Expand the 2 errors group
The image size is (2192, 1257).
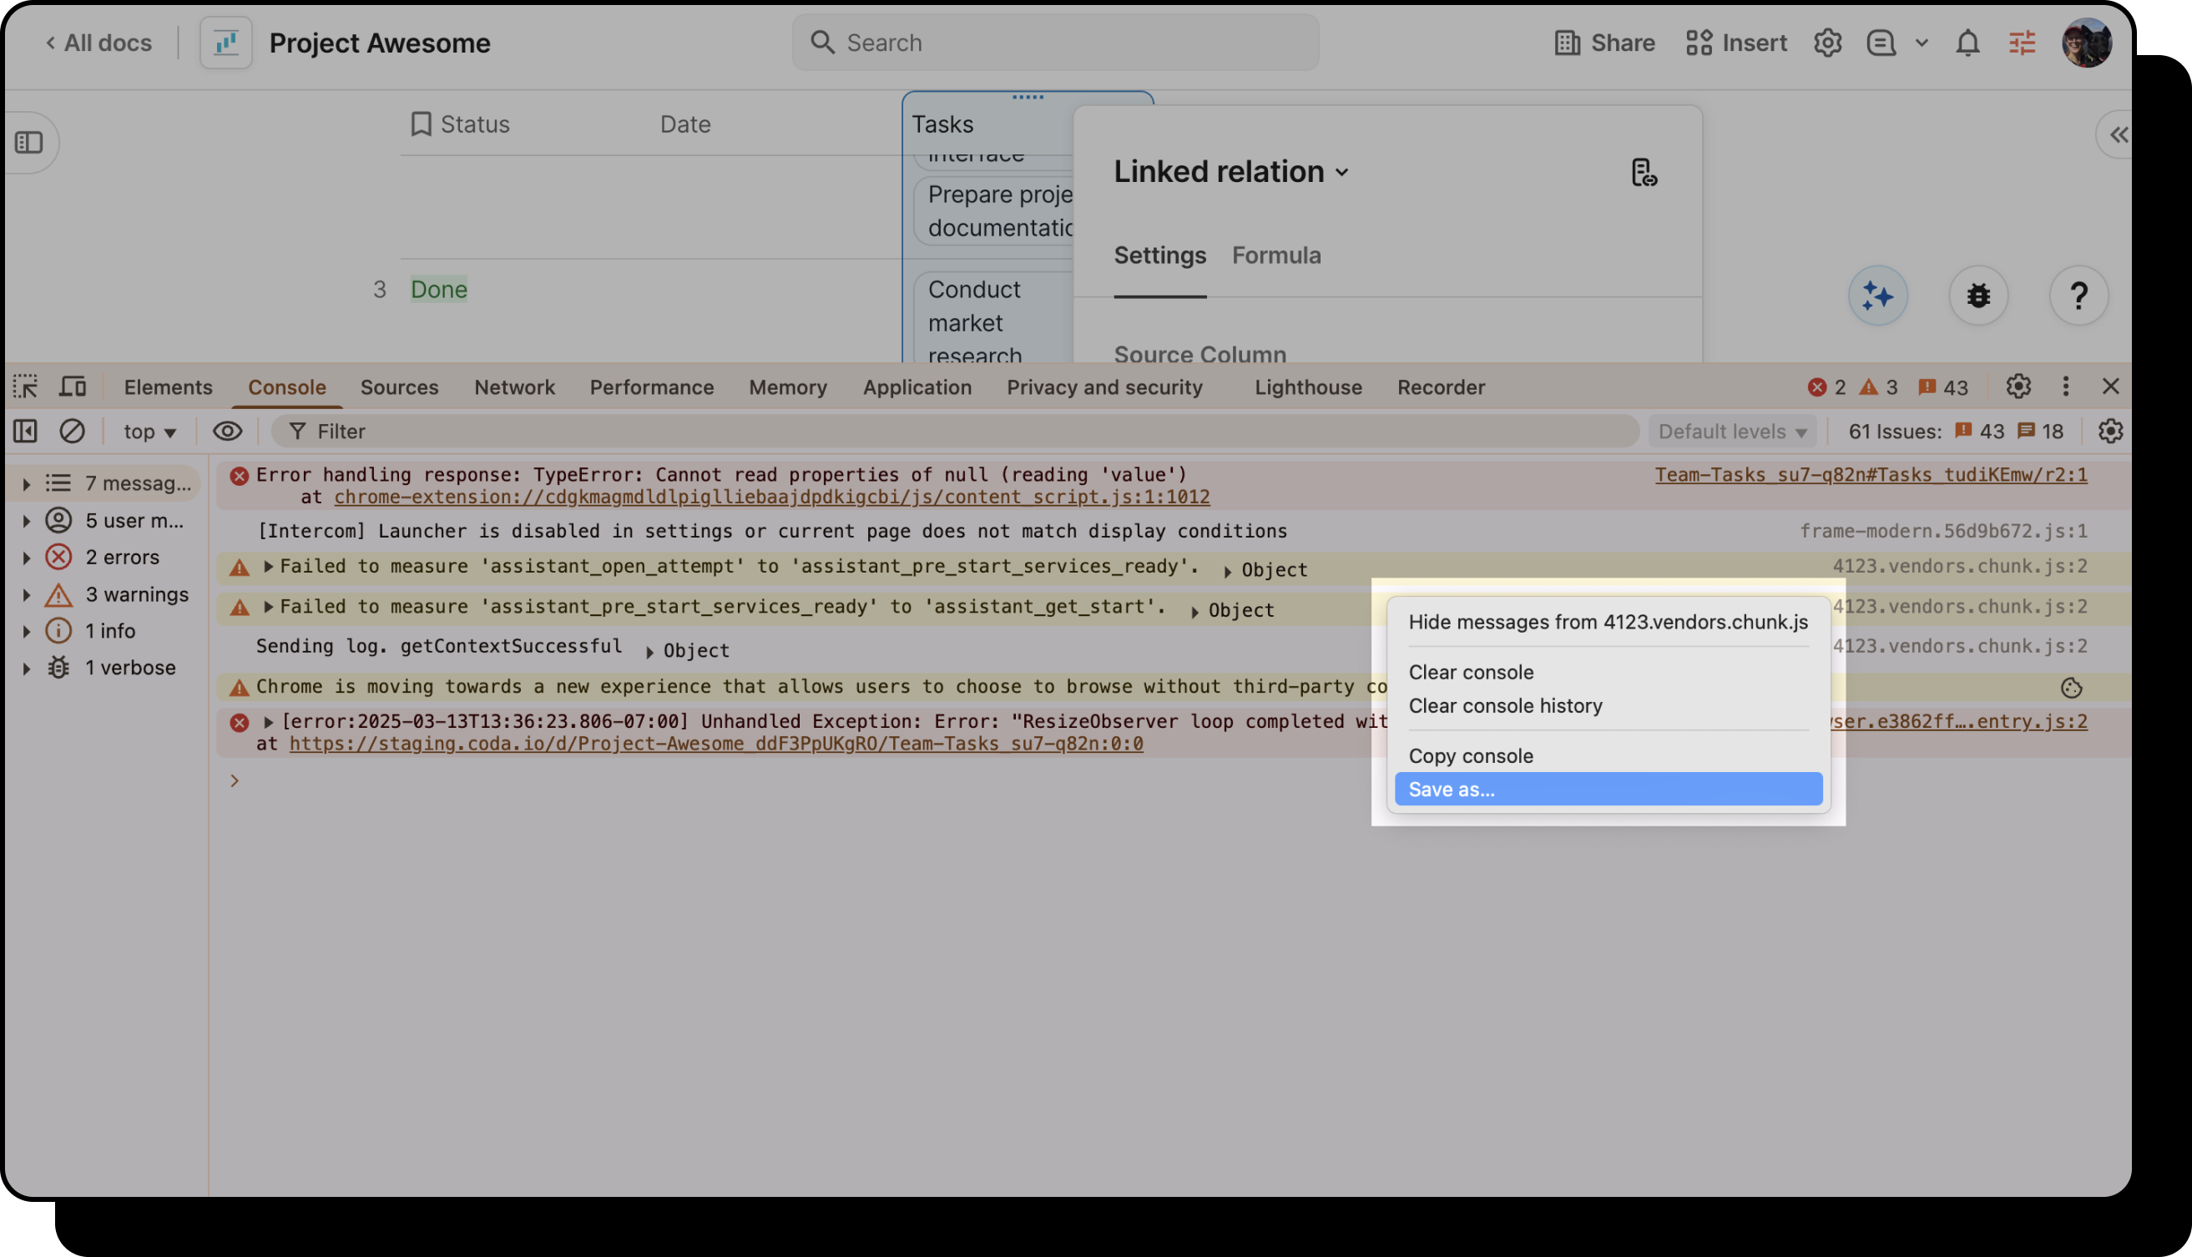(27, 558)
